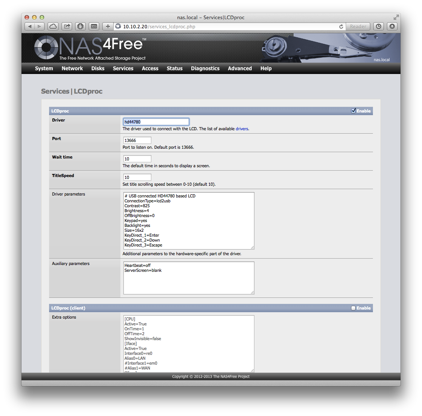Screen dimensions: 422x416
Task: Click the '[CPU]' line in Extra options
Action: coord(130,319)
